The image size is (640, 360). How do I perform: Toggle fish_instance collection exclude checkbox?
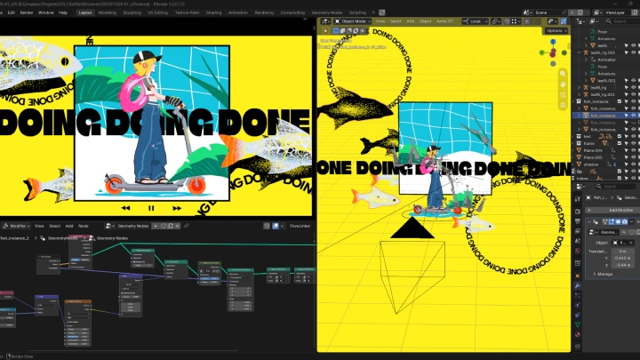point(620,101)
